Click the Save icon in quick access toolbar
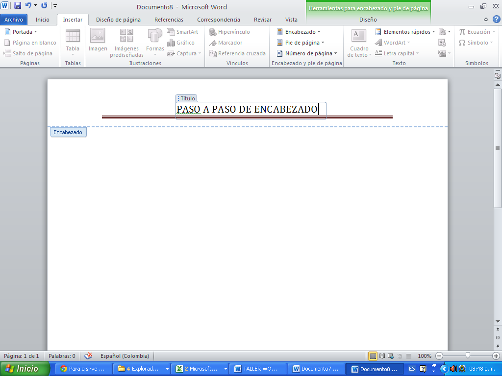This screenshot has height=376, width=502. 17,5
